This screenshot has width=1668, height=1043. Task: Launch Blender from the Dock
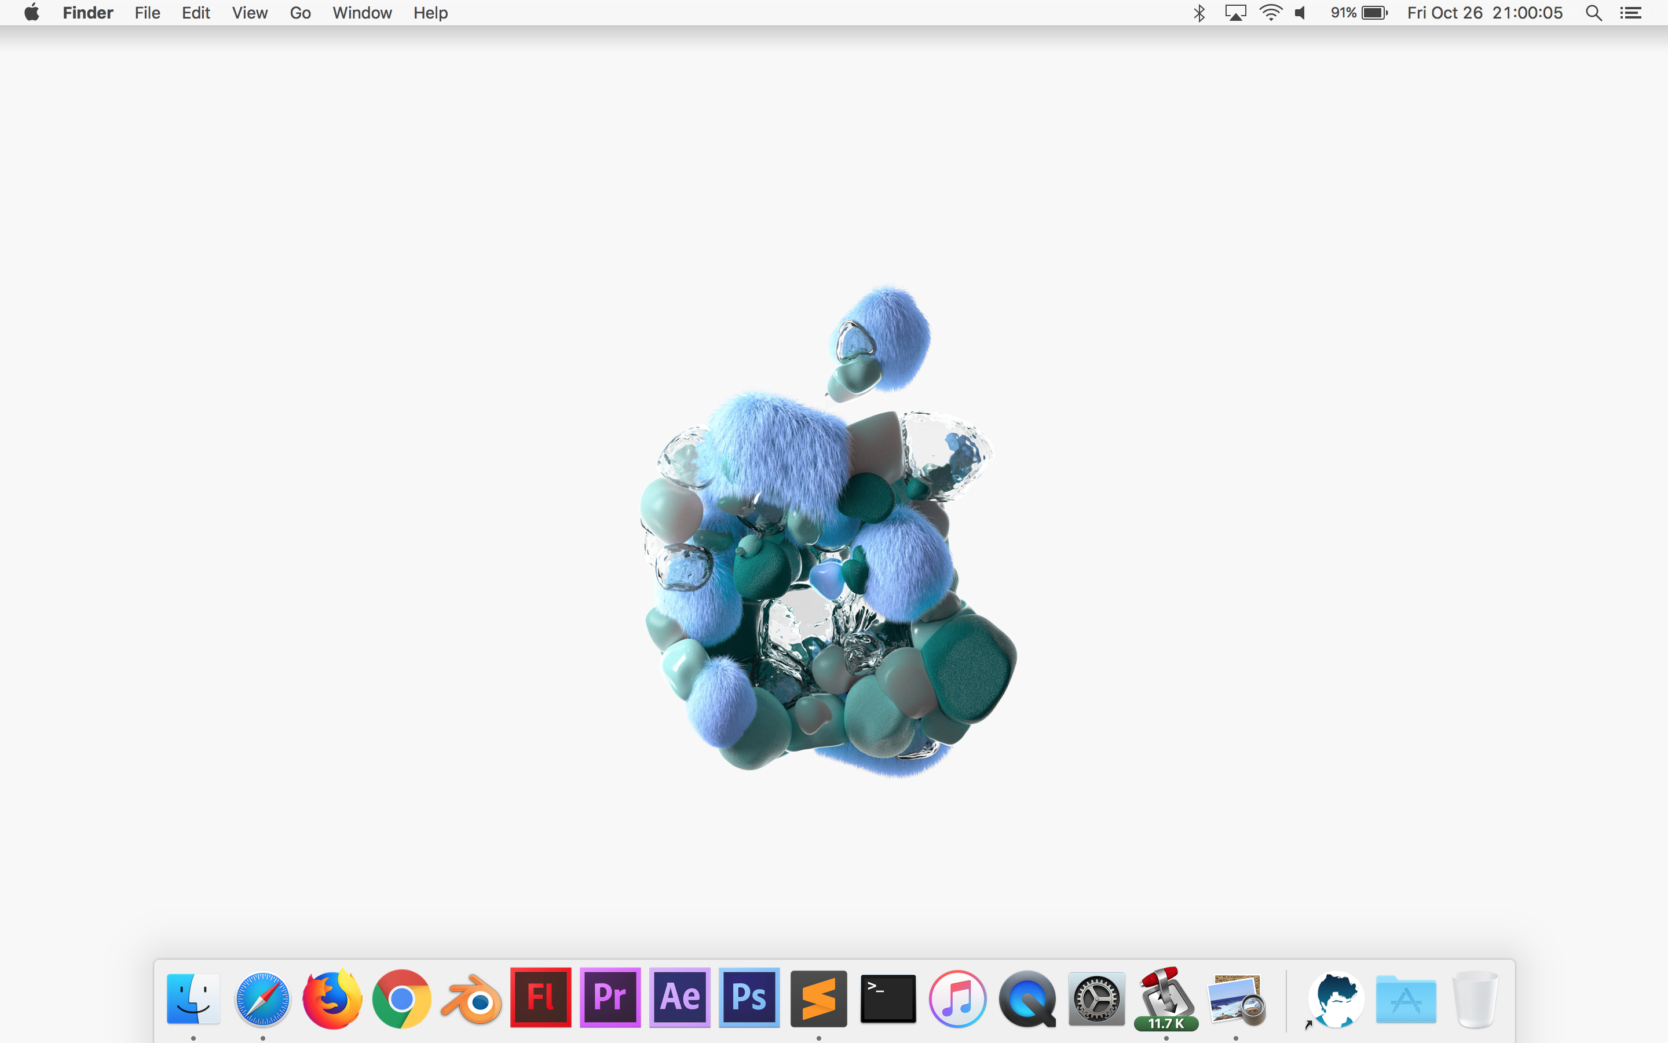tap(471, 998)
